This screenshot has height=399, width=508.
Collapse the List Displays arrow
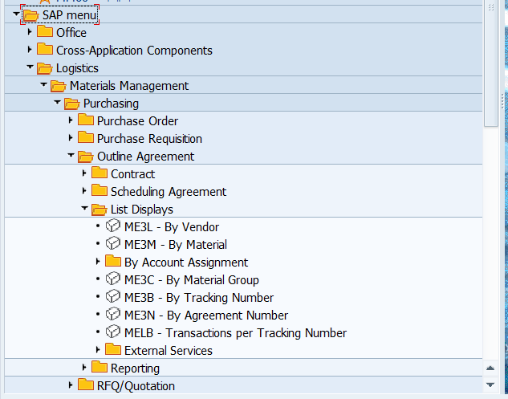point(84,209)
